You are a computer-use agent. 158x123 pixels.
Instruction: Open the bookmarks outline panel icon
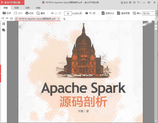click(4, 24)
